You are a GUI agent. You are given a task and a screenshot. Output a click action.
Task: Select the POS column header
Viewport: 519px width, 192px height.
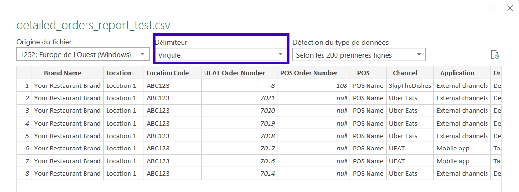coord(368,73)
